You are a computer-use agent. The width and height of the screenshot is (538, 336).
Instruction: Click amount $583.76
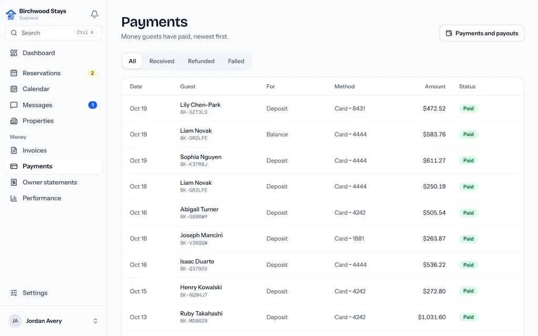tap(434, 134)
